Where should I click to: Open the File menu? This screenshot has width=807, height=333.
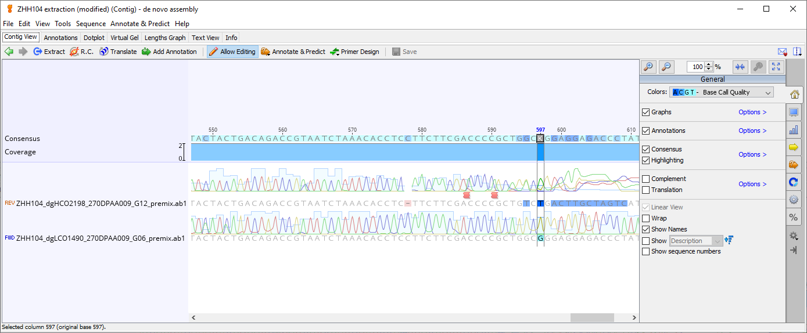8,24
